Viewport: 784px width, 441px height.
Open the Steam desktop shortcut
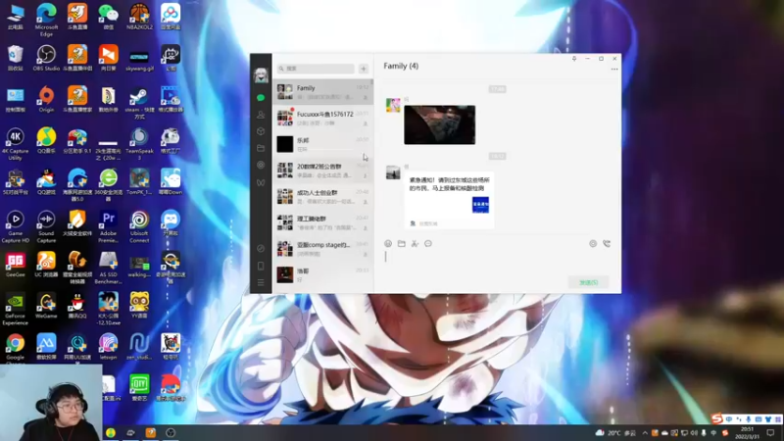[139, 103]
